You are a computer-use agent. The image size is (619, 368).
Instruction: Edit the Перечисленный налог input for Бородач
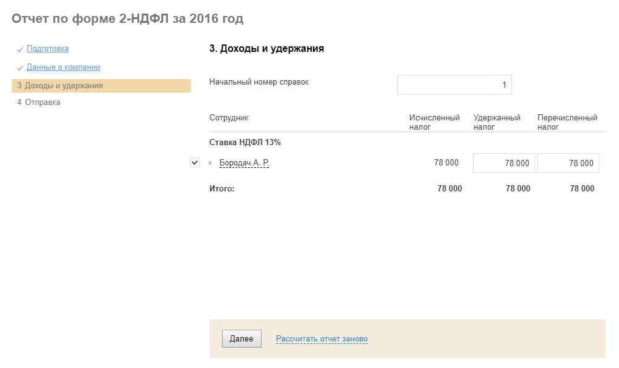tap(568, 163)
